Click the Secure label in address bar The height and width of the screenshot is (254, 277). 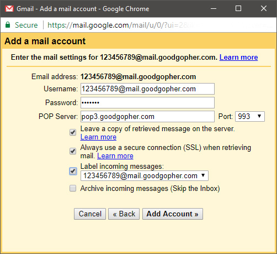pos(26,25)
